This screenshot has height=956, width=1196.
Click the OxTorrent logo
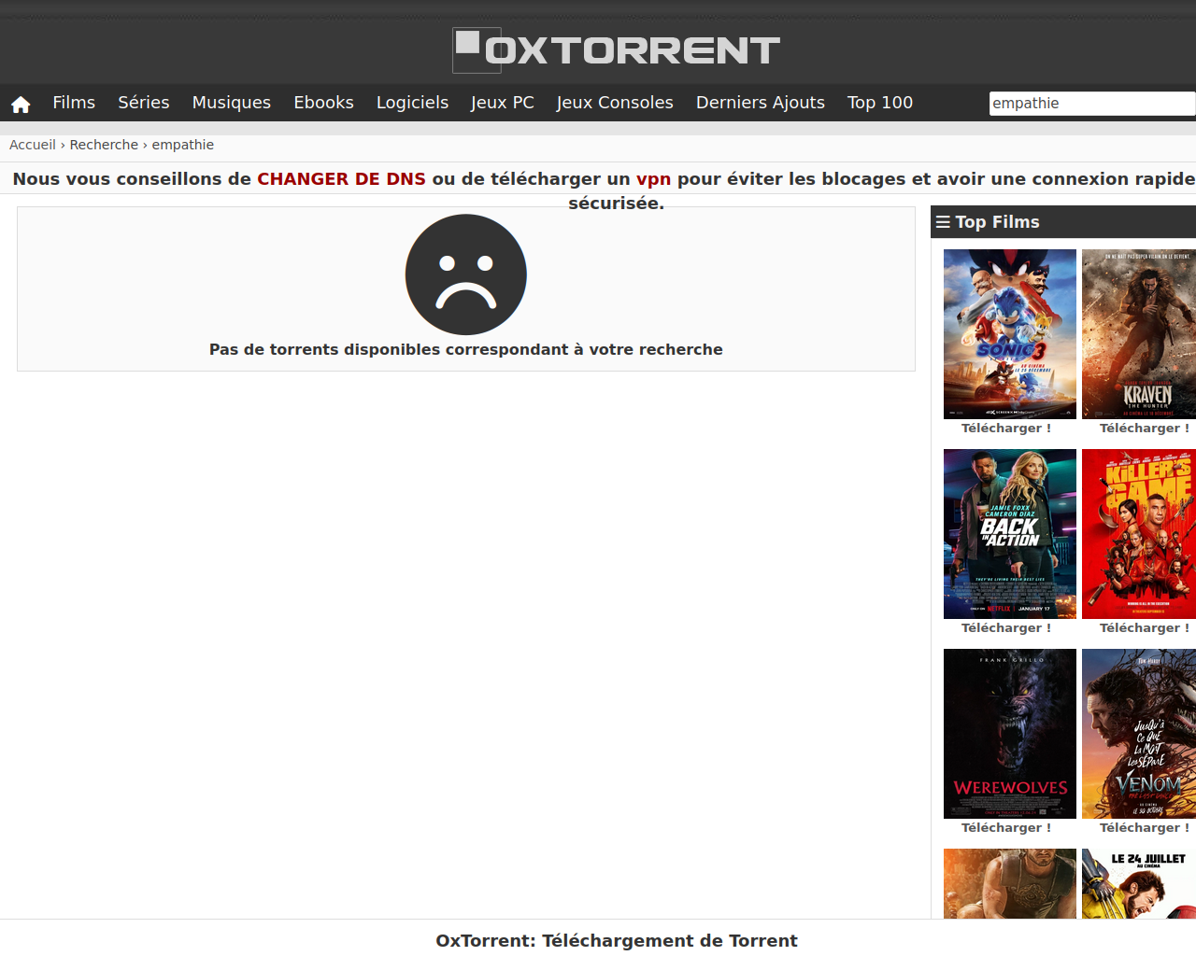point(617,50)
